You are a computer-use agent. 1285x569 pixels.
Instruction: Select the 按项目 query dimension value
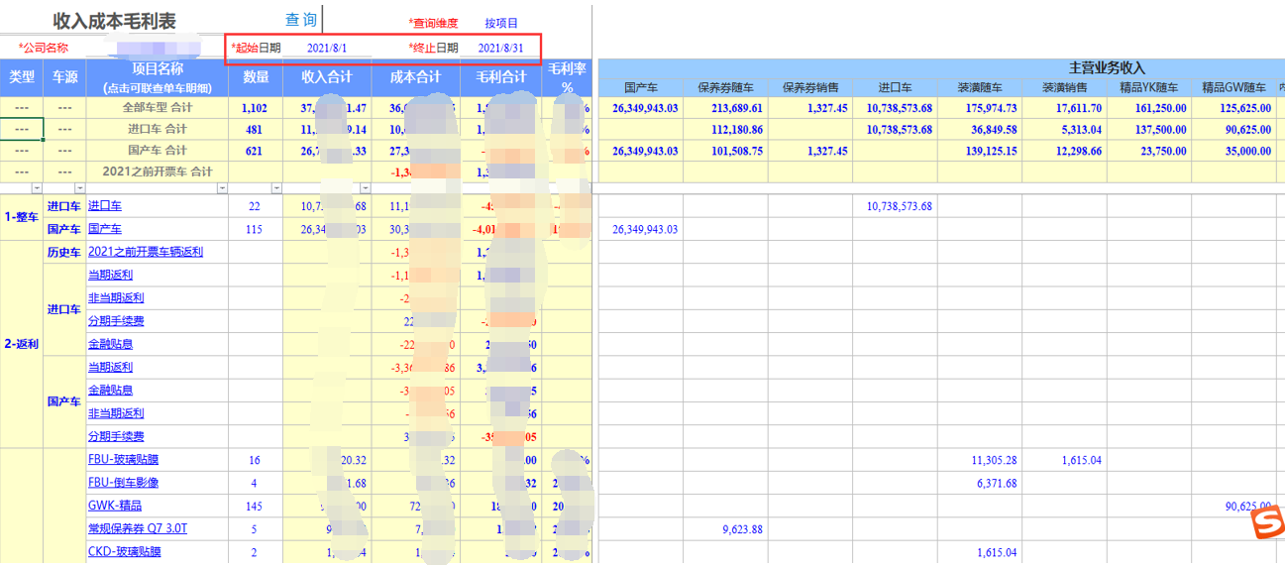(x=501, y=23)
